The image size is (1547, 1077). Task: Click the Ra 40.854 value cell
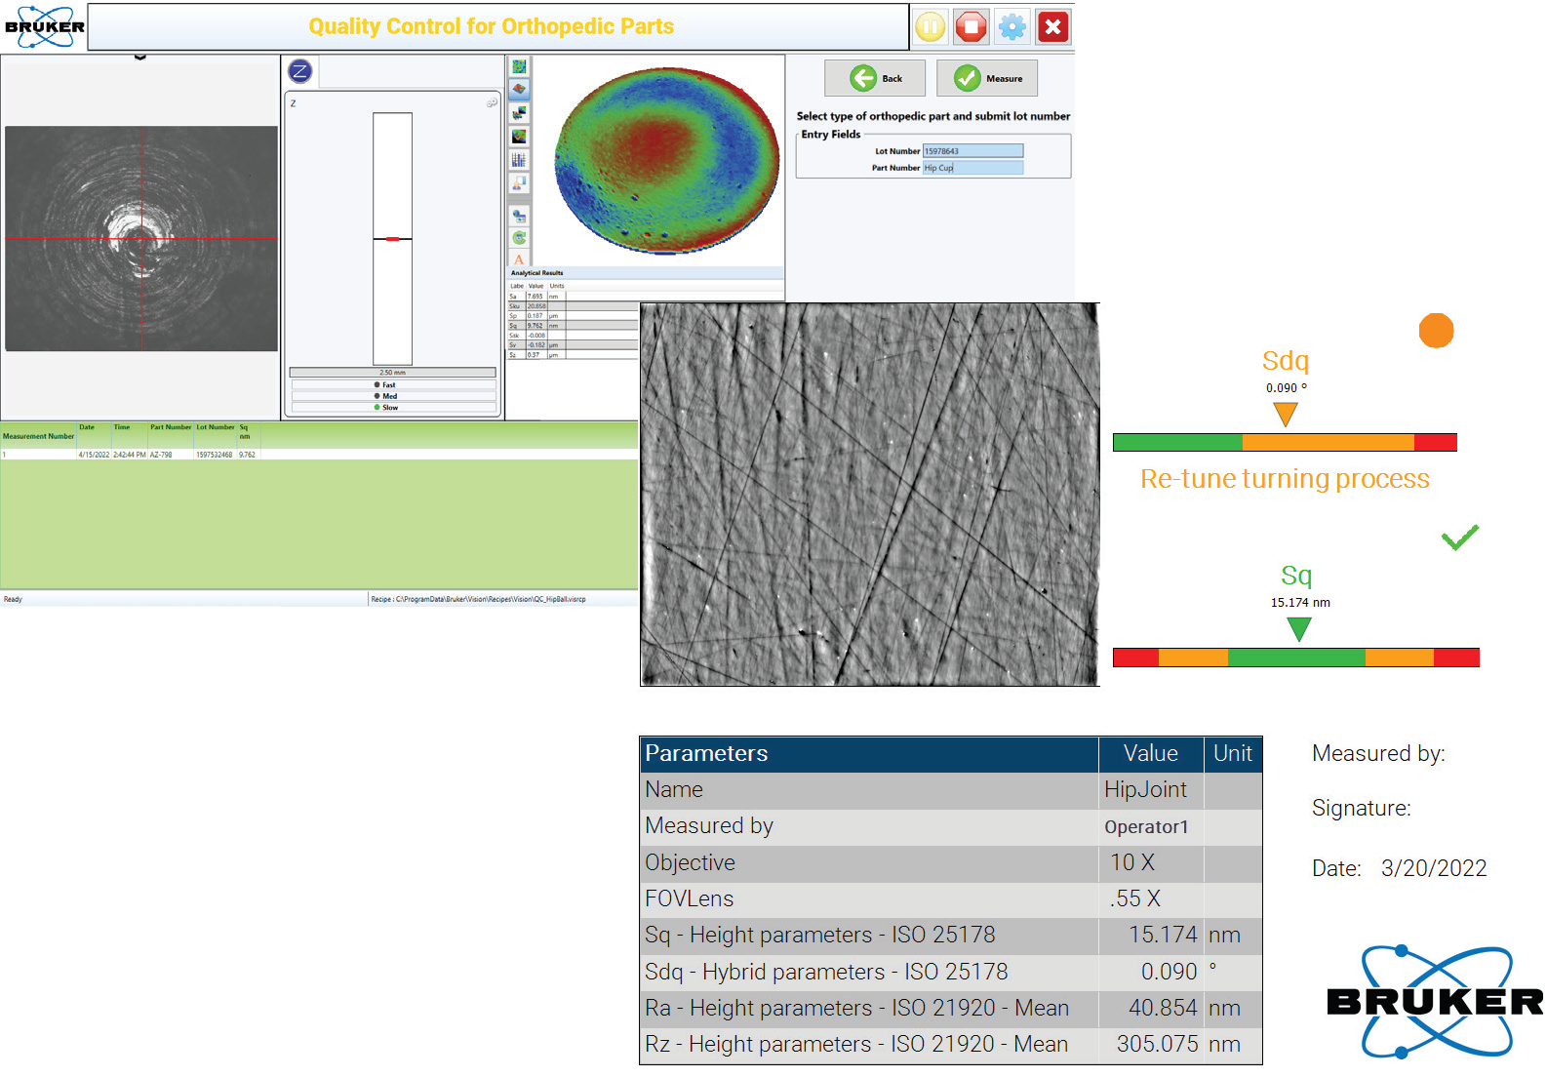tap(1151, 1009)
